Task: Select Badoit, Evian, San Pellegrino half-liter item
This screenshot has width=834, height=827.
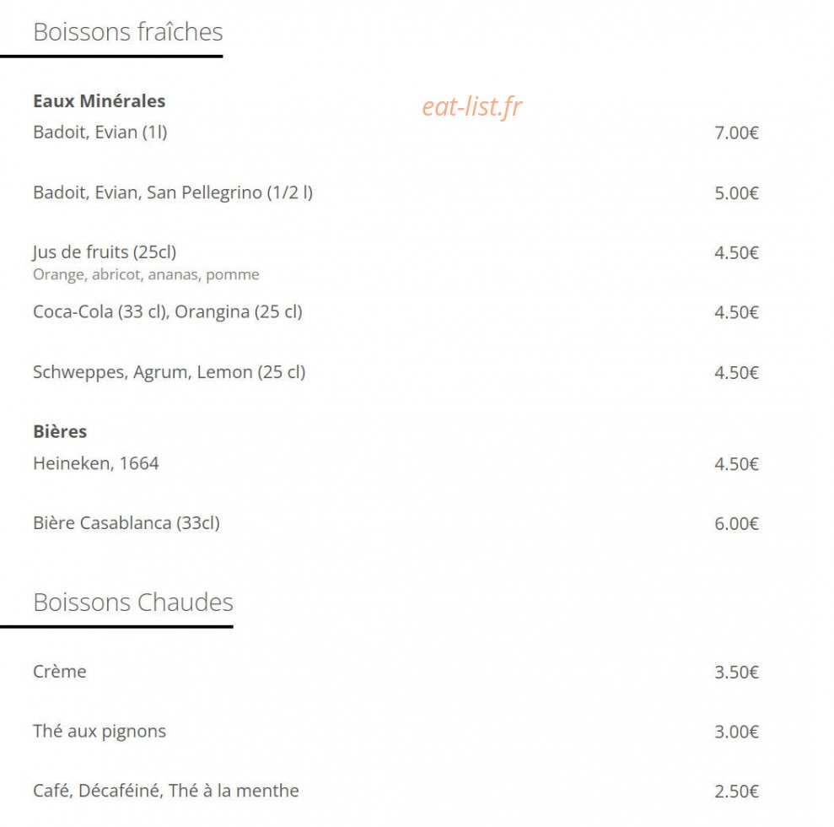Action: (173, 192)
